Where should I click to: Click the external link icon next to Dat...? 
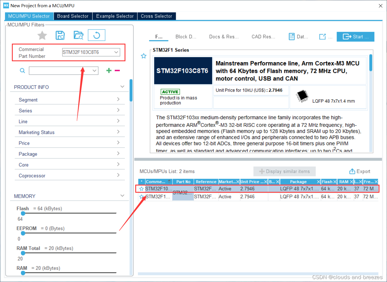pyautogui.click(x=322, y=37)
